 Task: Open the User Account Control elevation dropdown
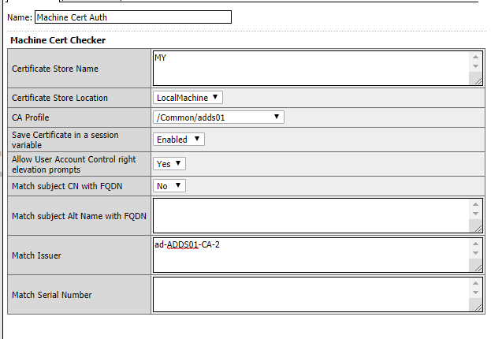[x=169, y=163]
